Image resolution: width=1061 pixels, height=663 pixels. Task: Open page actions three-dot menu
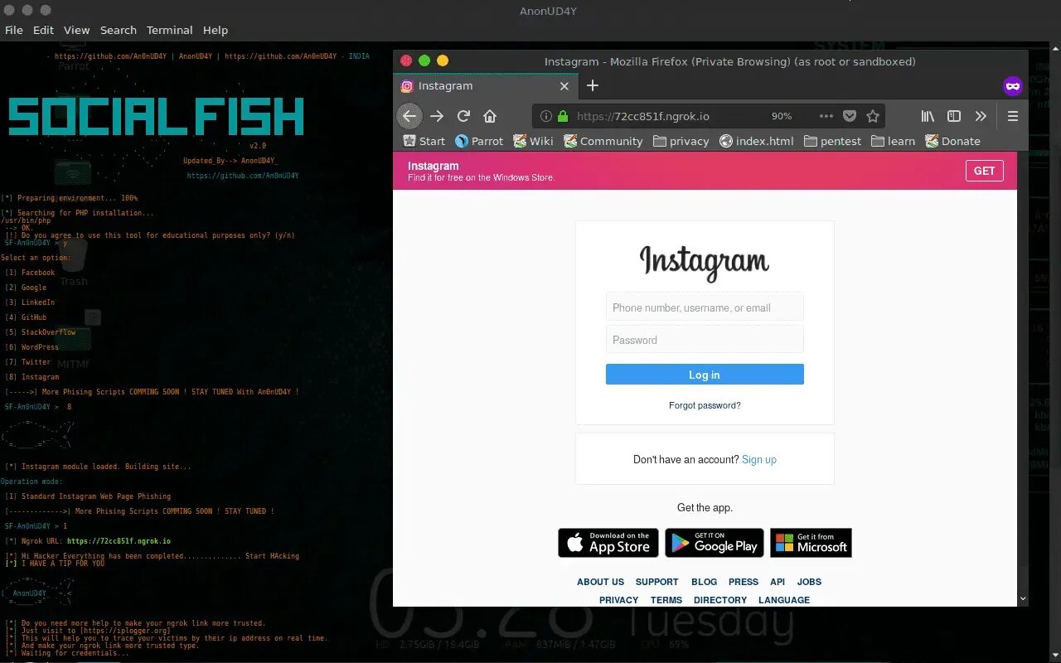click(826, 116)
